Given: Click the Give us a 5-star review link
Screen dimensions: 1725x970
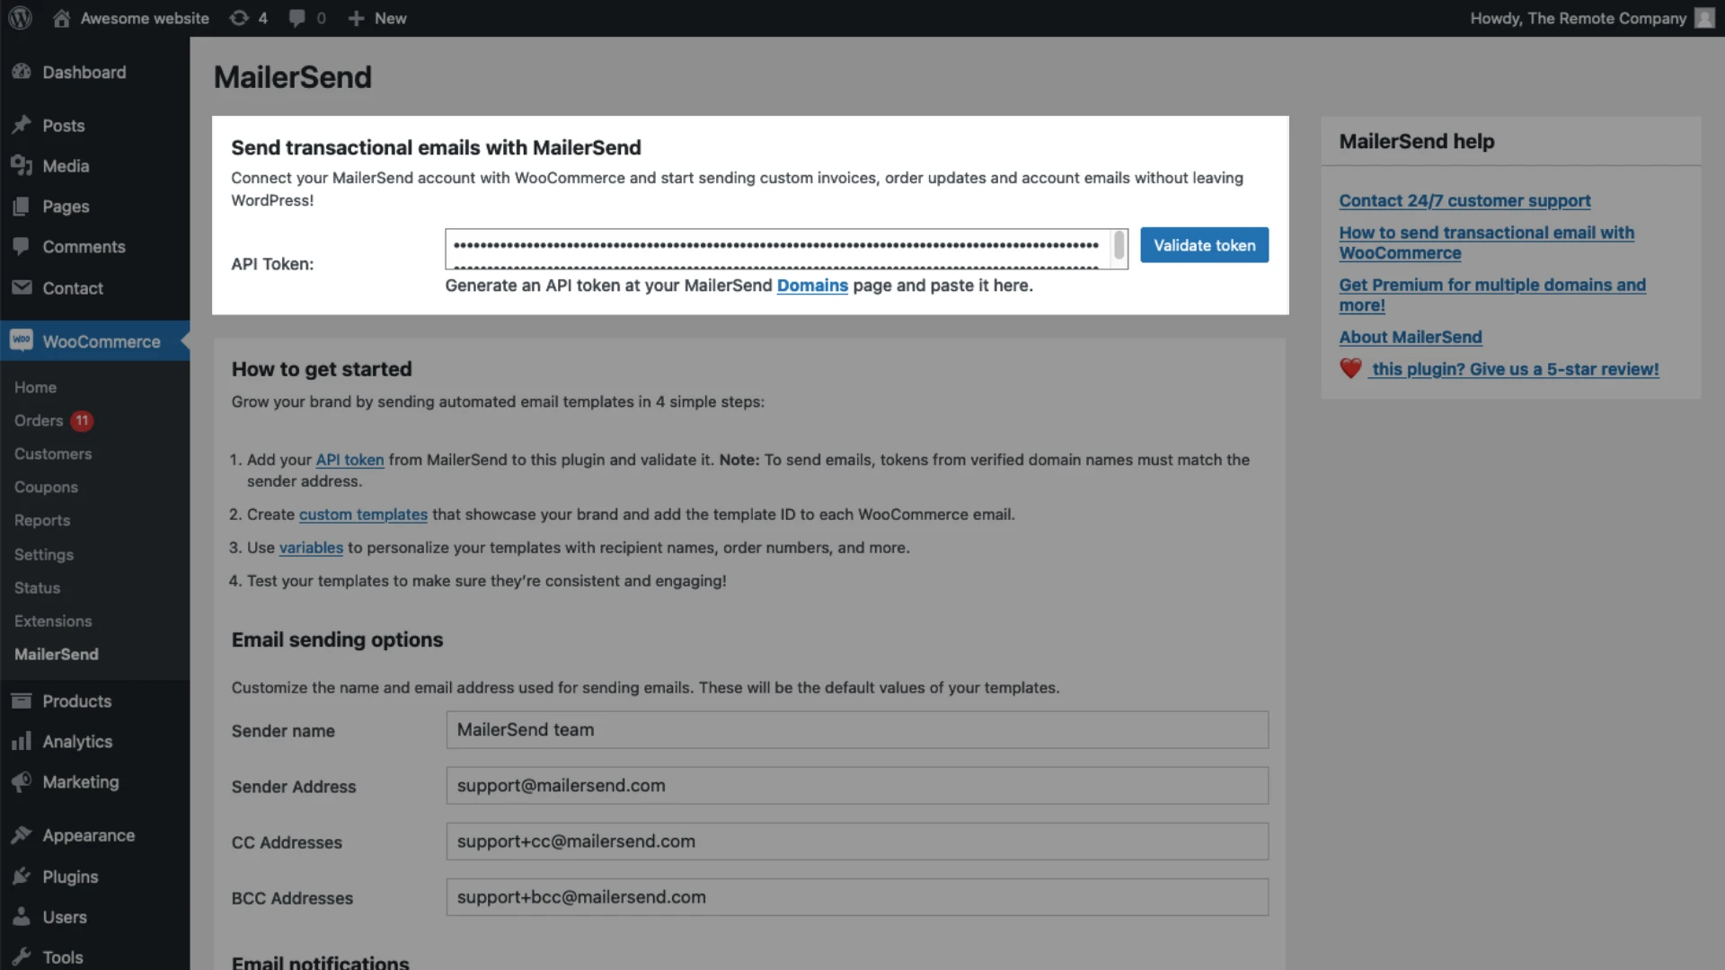Looking at the screenshot, I should coord(1514,368).
